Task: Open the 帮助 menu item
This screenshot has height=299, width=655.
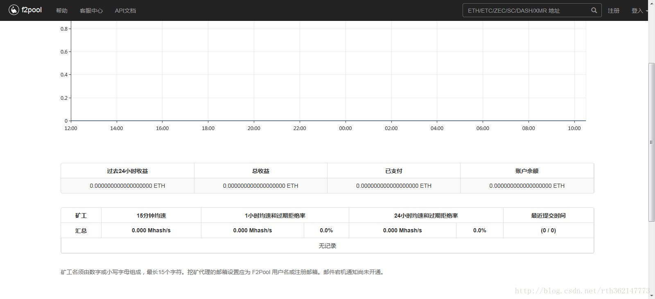Action: [x=62, y=11]
